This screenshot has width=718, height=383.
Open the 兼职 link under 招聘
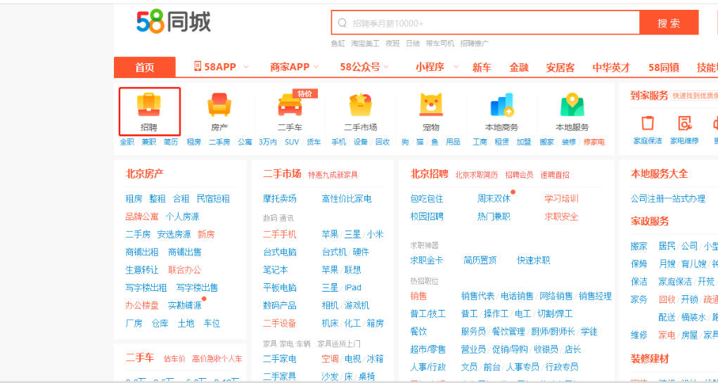tap(149, 142)
